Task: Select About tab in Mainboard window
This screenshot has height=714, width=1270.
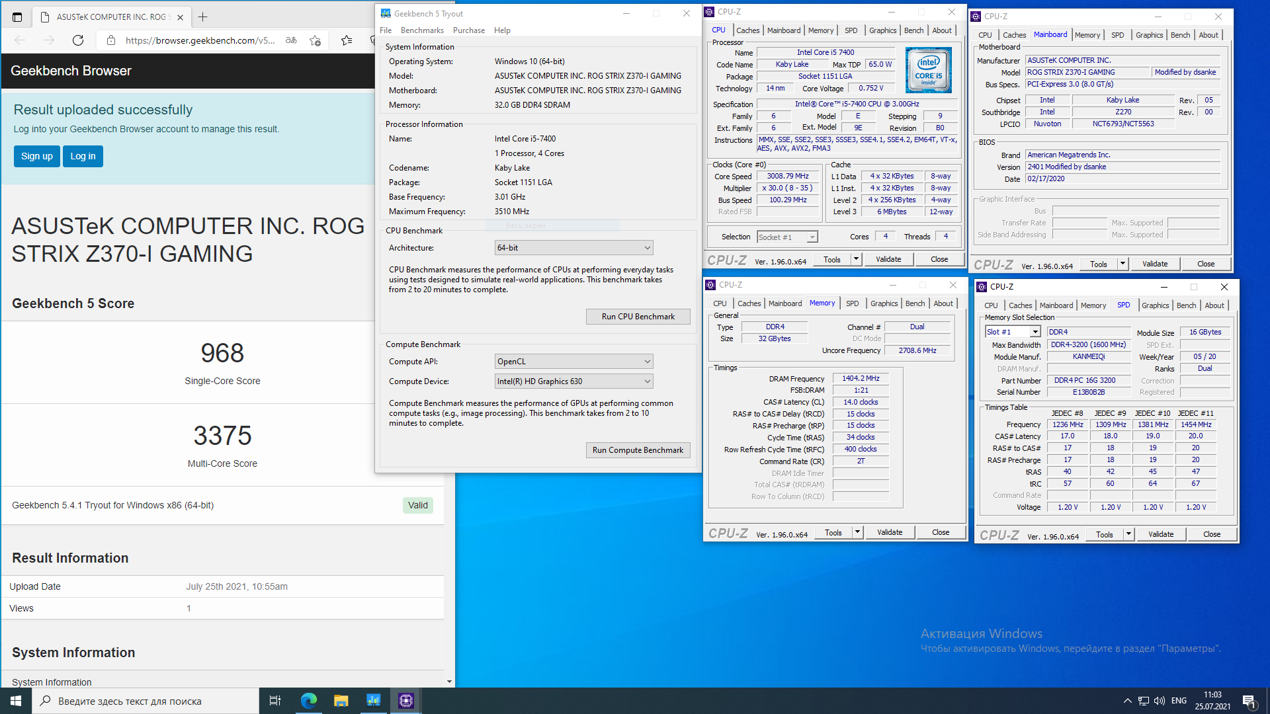Action: tap(1208, 35)
